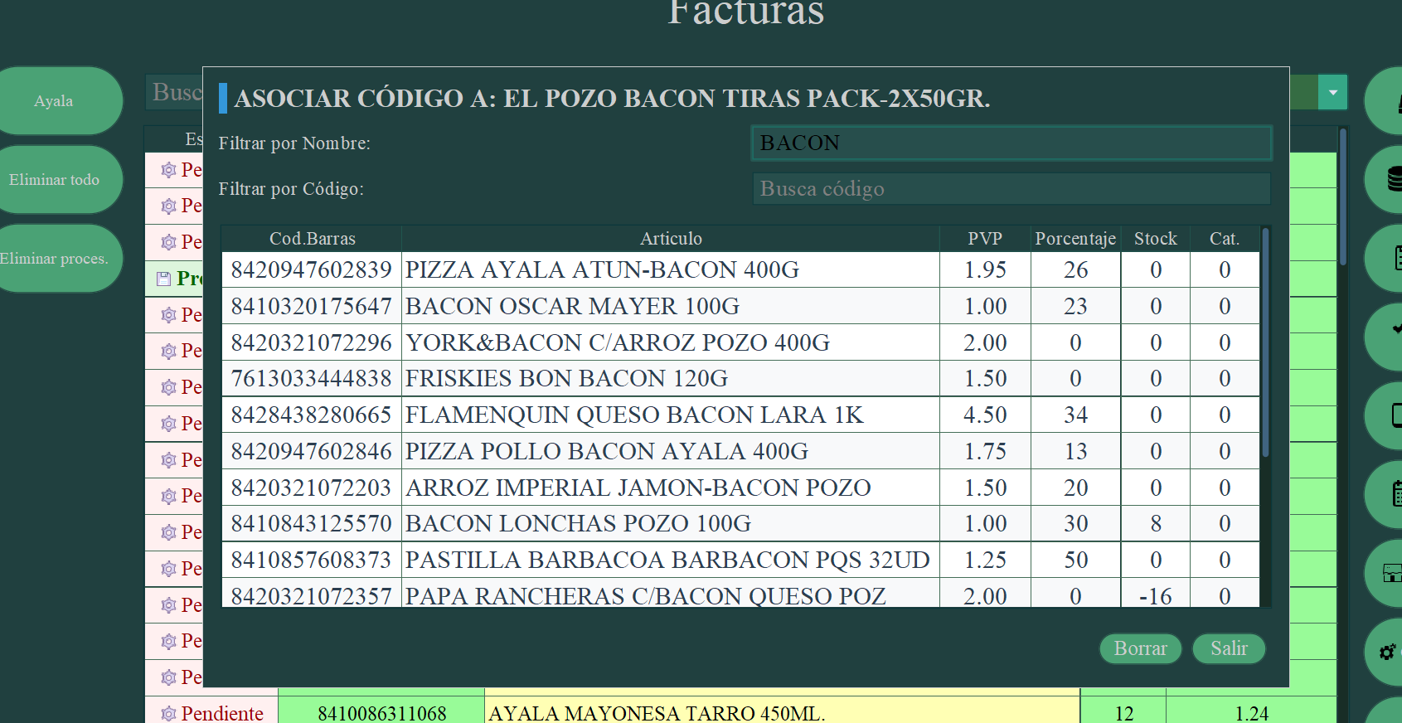Click the Ayala button

(x=54, y=100)
